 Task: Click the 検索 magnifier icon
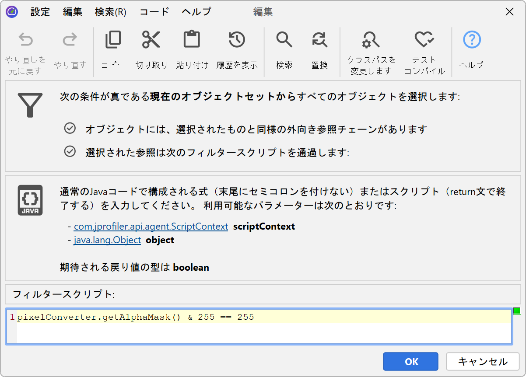284,40
